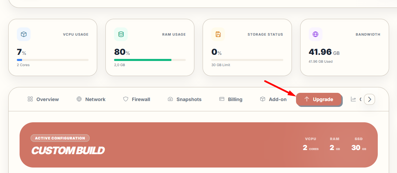
Task: Click the RAM usage green progress bar
Action: [x=143, y=60]
